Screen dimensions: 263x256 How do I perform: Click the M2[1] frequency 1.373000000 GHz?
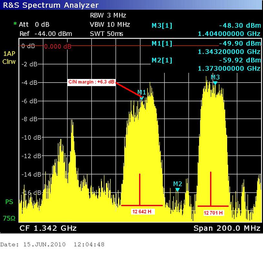click(x=228, y=69)
